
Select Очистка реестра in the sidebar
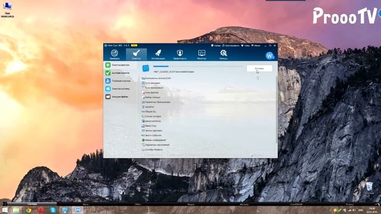[x=120, y=65]
